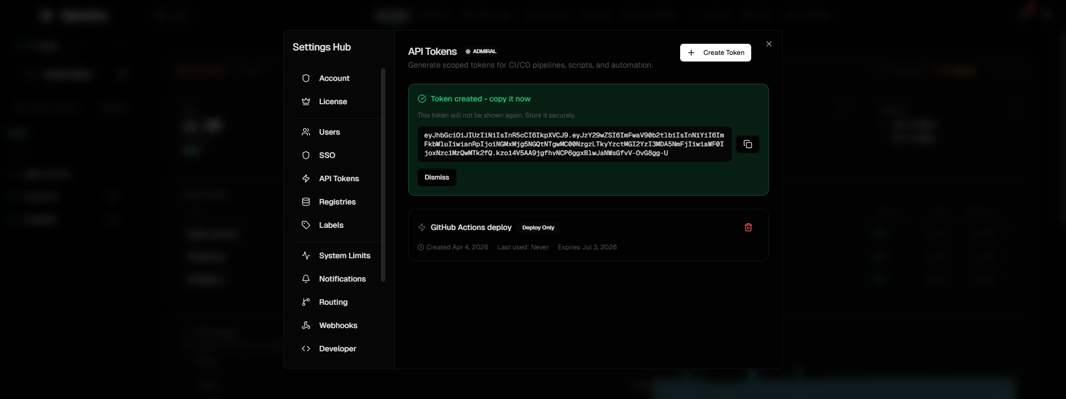This screenshot has height=399, width=1066.
Task: Open the Users settings section
Action: (336, 132)
